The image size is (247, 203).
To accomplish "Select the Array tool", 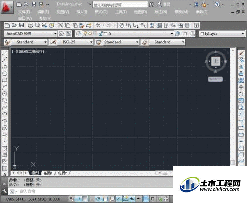I will [x=241, y=80].
